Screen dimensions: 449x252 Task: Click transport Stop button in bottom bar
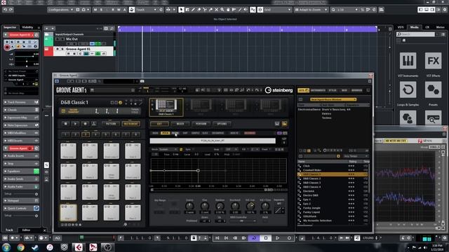266,238
